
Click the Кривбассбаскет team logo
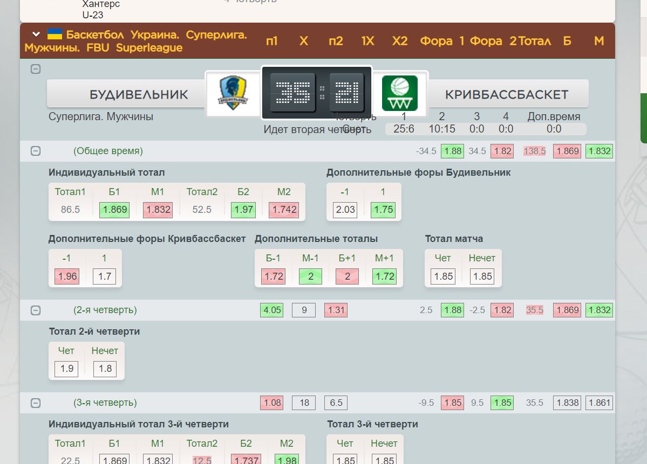(x=400, y=93)
